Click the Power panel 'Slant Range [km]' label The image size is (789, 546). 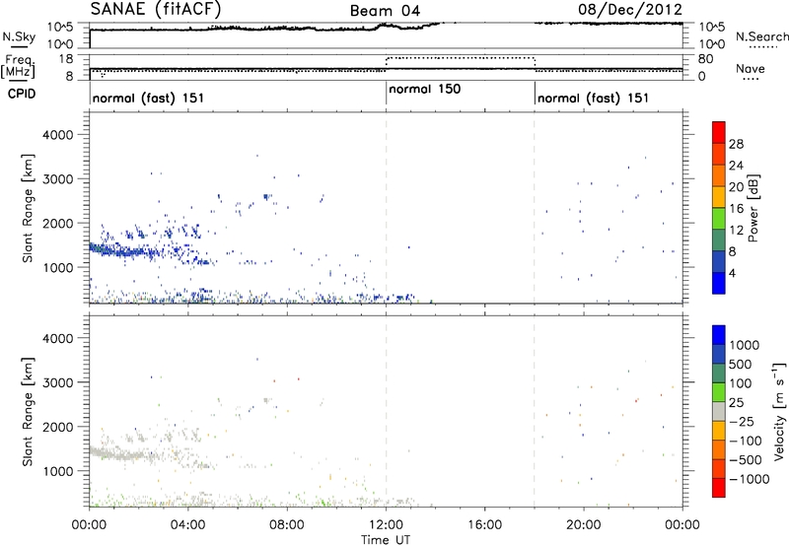coord(28,208)
